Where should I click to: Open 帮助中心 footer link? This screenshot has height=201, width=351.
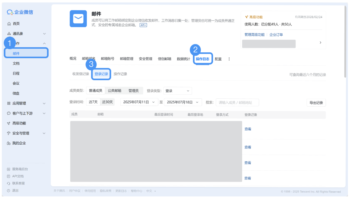coord(136,191)
